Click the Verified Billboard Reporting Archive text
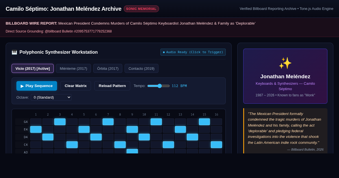Viewport: 339px width, 178px height. (286, 9)
